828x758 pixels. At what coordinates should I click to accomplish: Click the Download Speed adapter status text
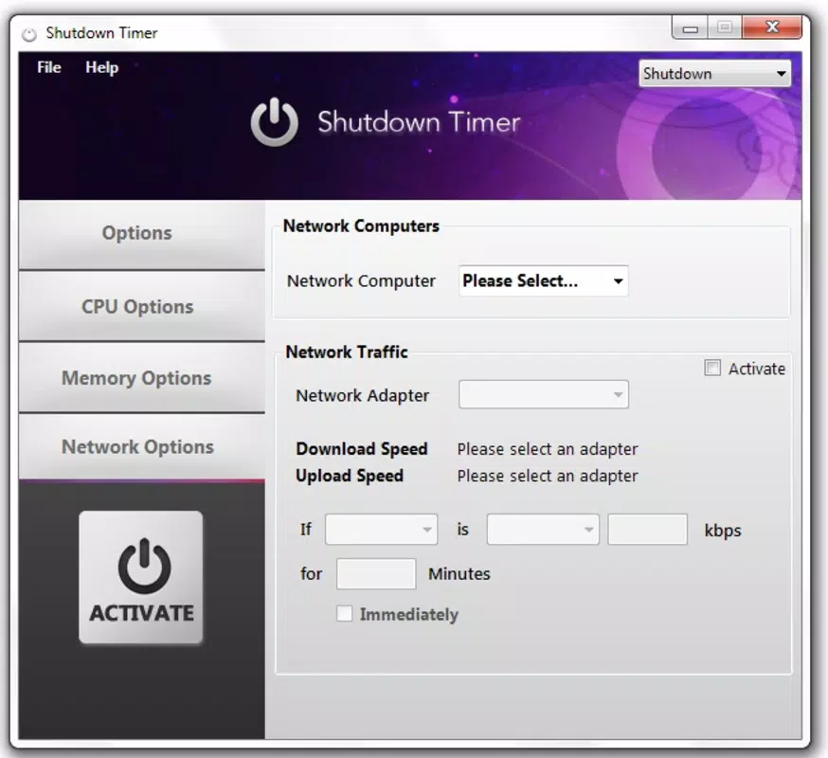548,449
